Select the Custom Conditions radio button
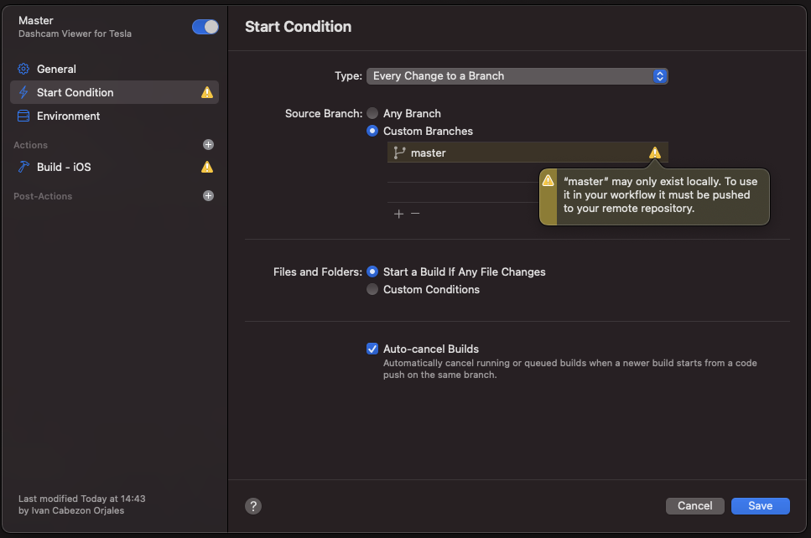This screenshot has height=538, width=811. point(372,289)
